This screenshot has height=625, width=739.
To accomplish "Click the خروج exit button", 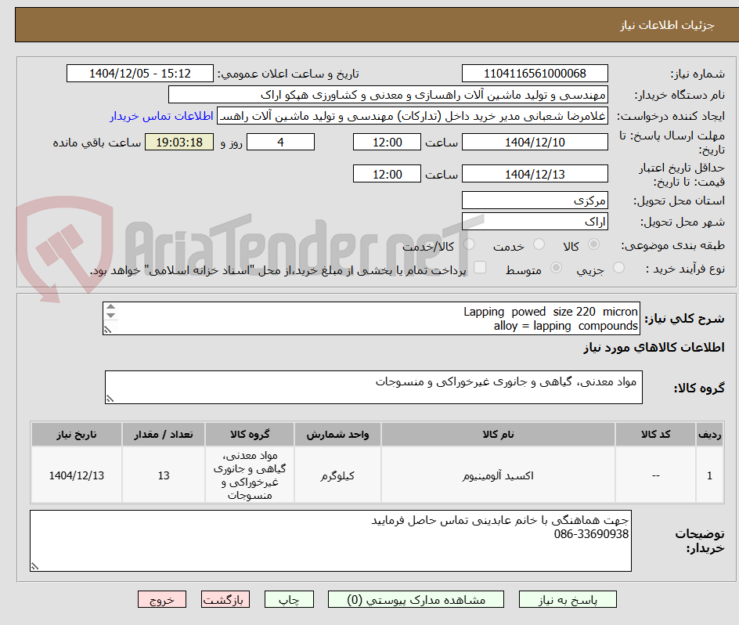I will tap(162, 599).
